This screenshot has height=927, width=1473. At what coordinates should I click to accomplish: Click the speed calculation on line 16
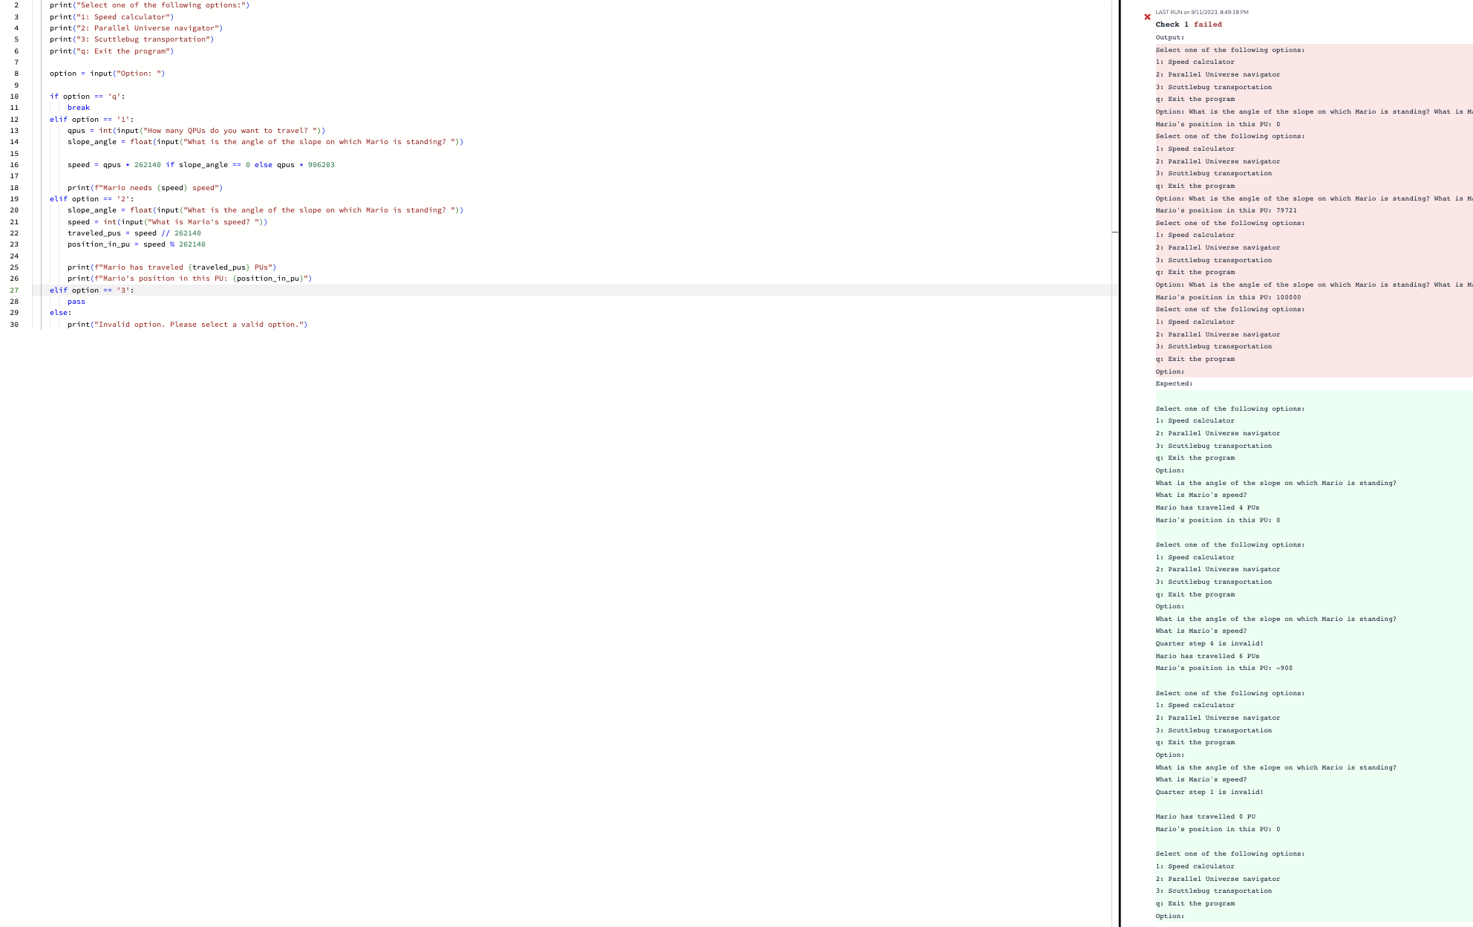(x=200, y=165)
